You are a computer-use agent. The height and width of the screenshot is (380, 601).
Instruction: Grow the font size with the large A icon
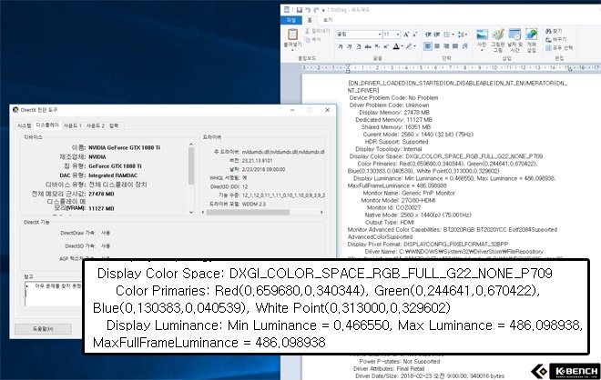click(x=406, y=35)
